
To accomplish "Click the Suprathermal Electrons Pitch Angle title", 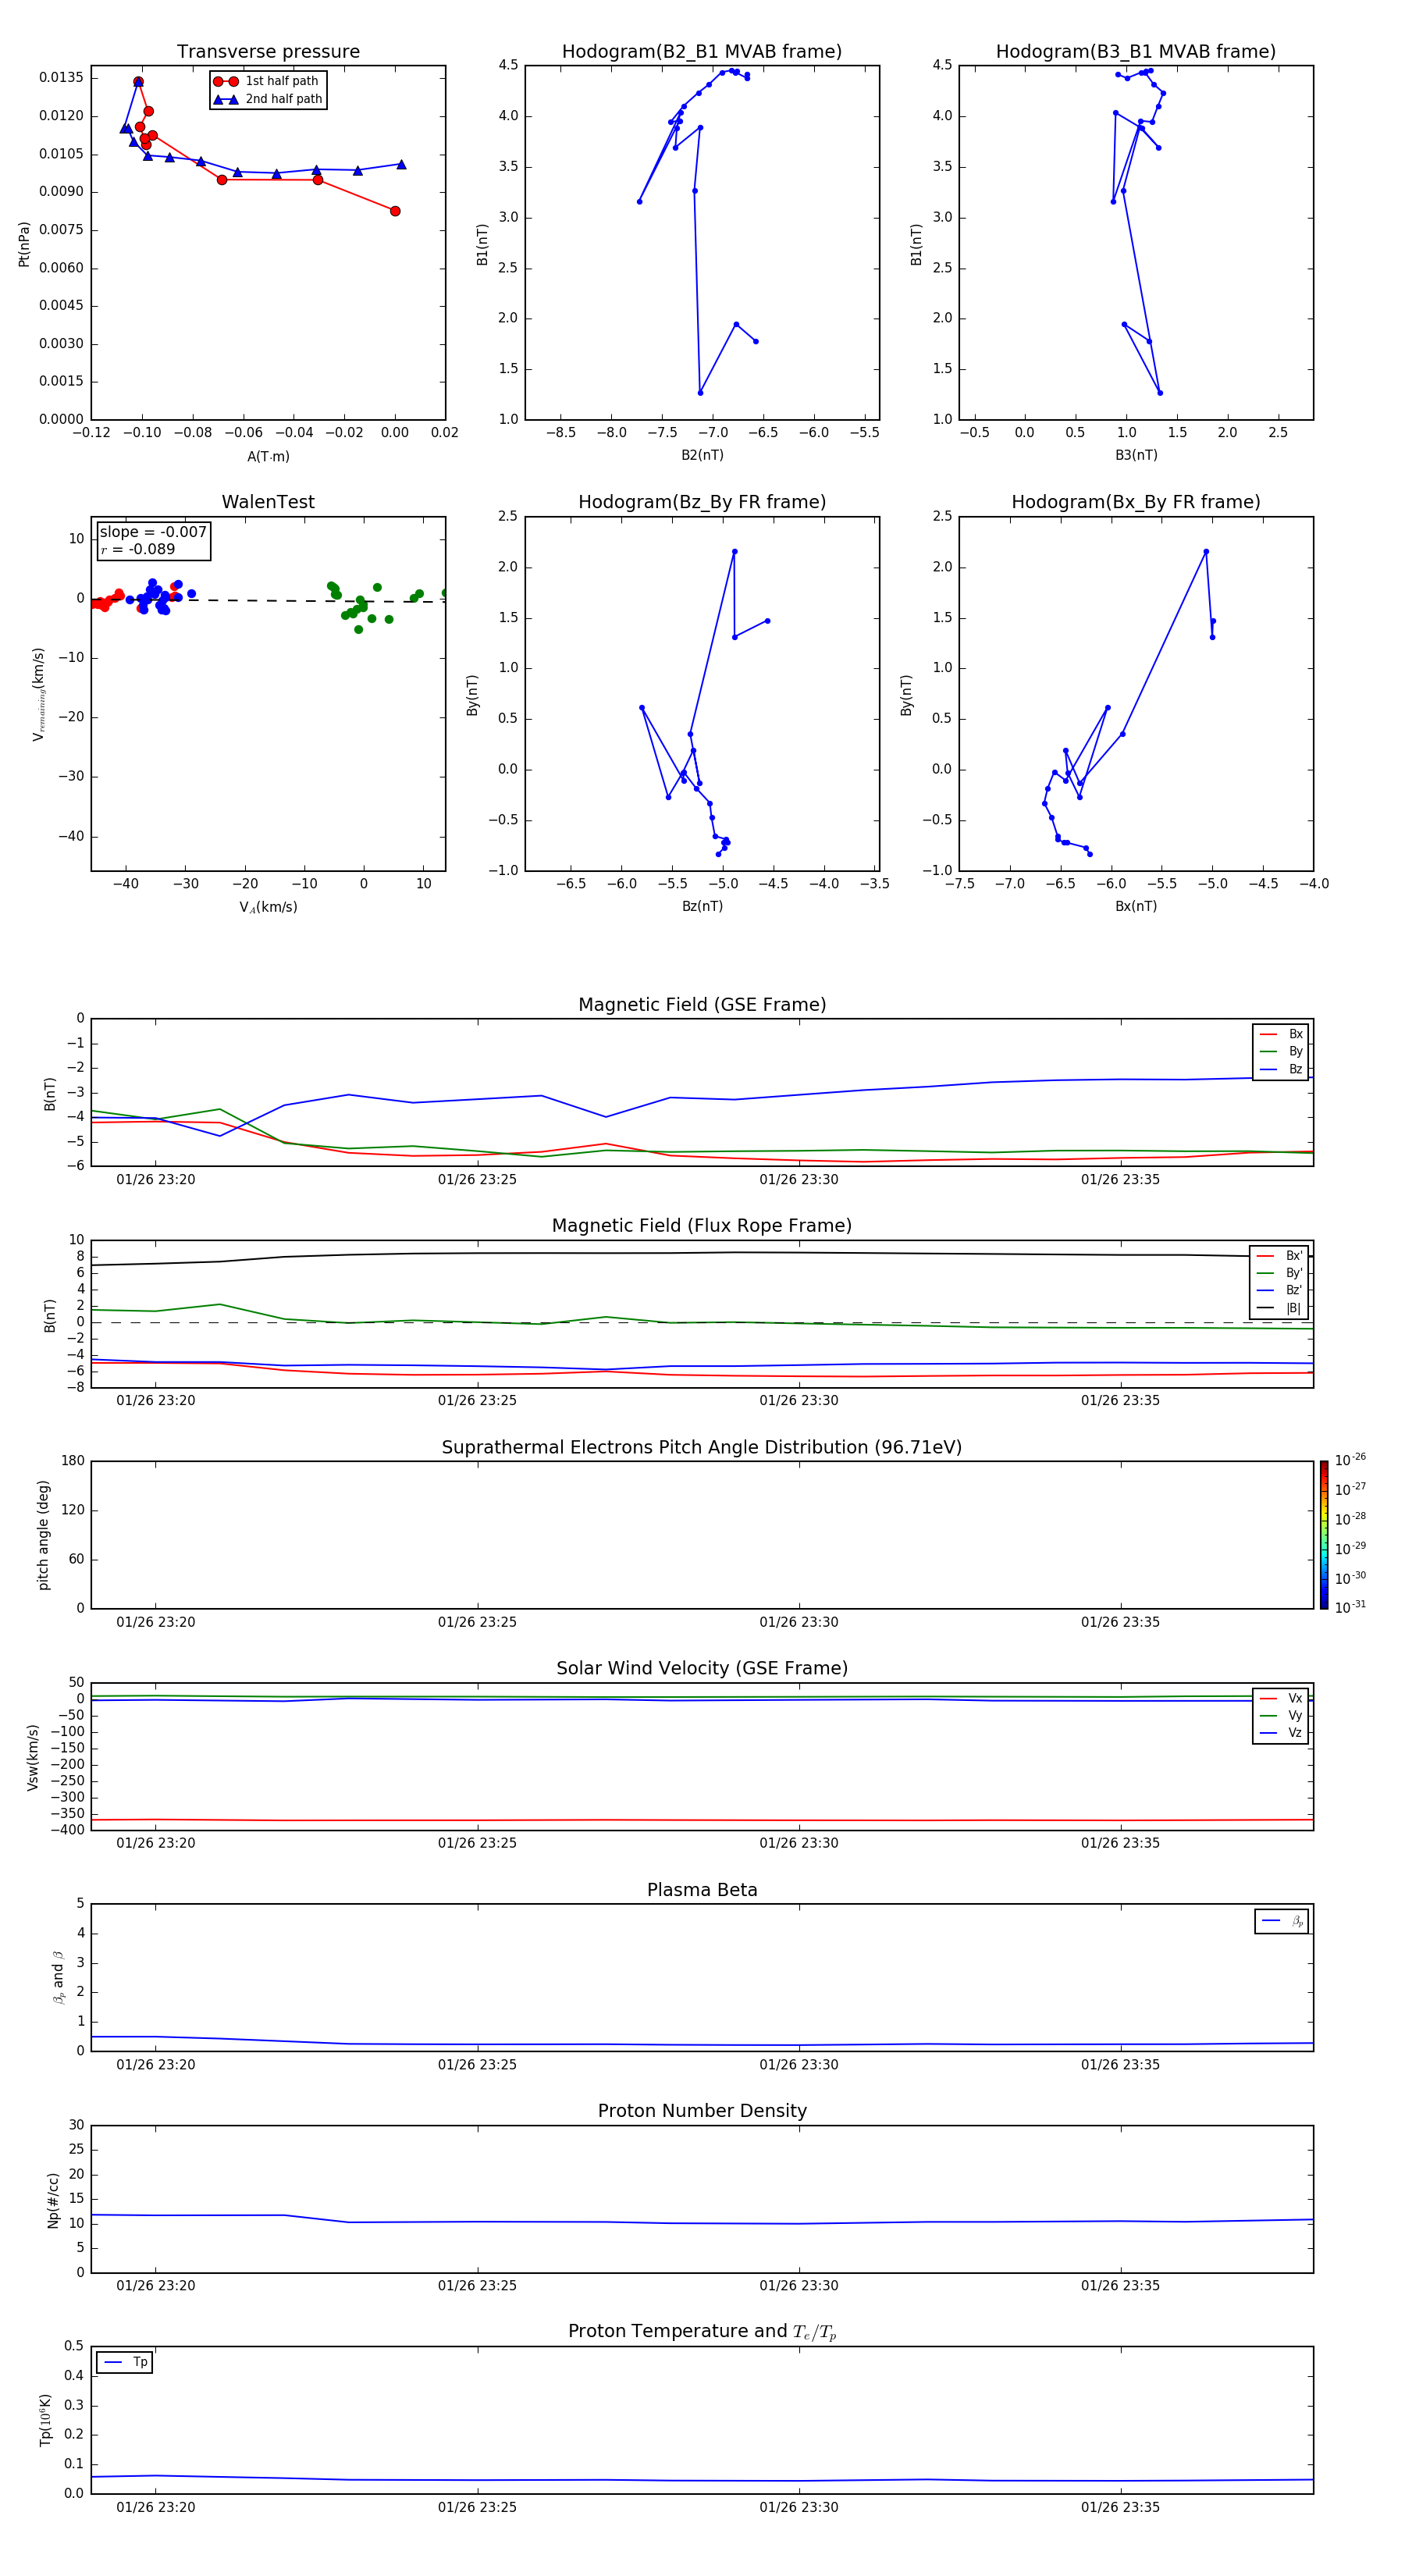I will point(702,1448).
